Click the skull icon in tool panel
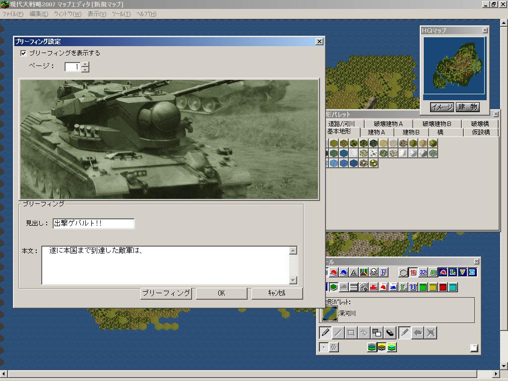Viewport: 508px width, 381px height. (x=375, y=272)
